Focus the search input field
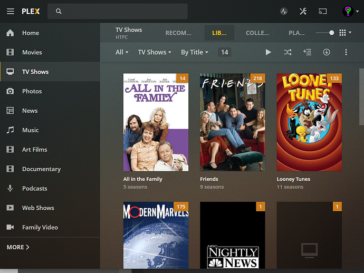The height and width of the screenshot is (273, 364). click(118, 11)
